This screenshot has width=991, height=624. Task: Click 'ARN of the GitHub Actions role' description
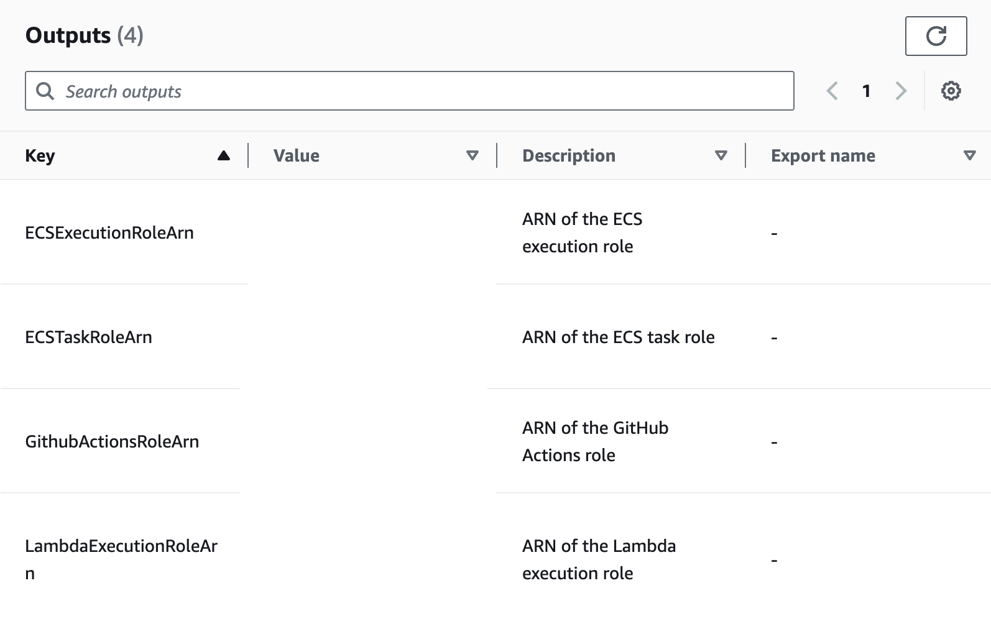(x=596, y=441)
